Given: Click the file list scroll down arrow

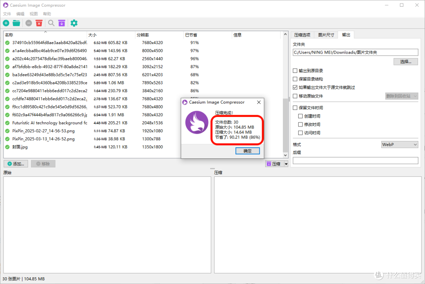Looking at the screenshot, I should [x=285, y=155].
